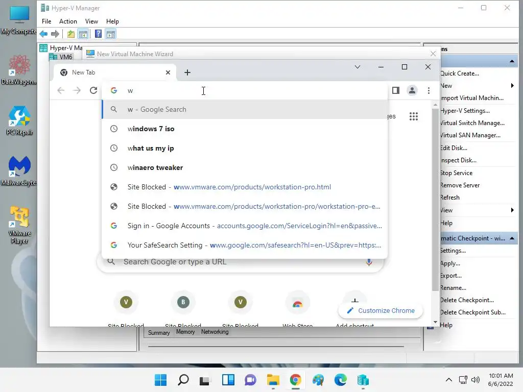Expand the View submenu arrow in Actions

click(x=512, y=210)
